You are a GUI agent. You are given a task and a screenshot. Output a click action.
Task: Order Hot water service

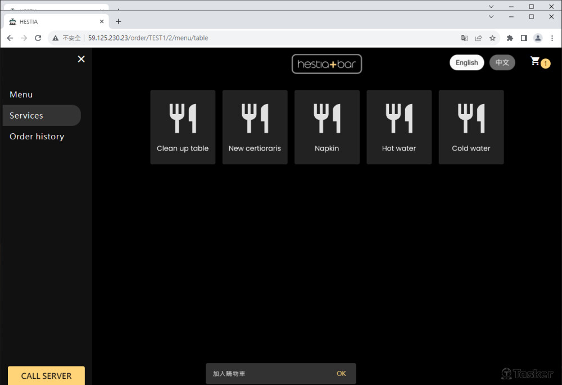click(x=399, y=127)
